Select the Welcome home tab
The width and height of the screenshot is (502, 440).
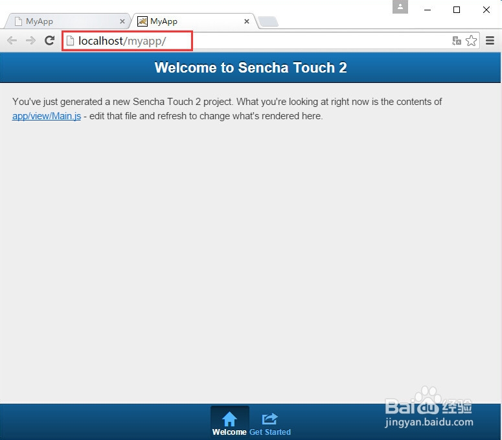[x=229, y=423]
